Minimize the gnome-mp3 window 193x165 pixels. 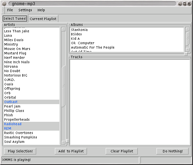(180, 4)
